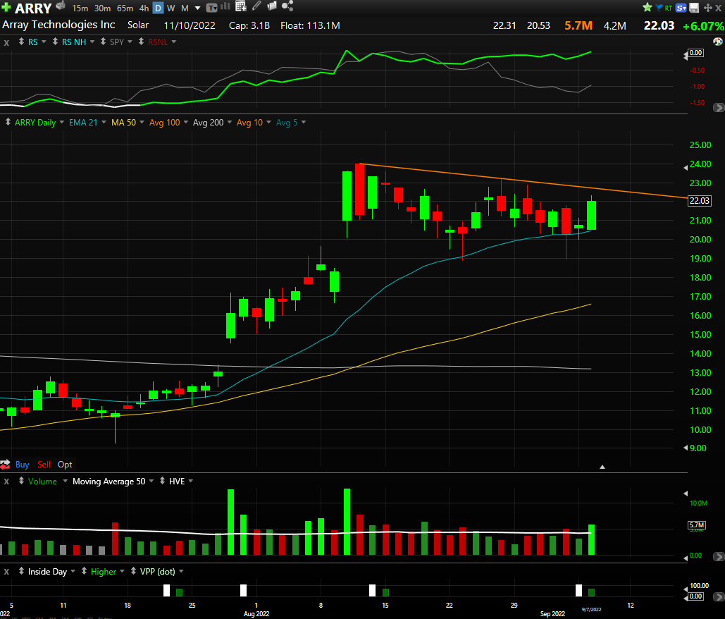Click the Opt options button

coord(65,465)
